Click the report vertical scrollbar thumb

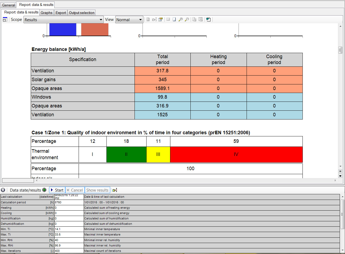click(x=340, y=50)
